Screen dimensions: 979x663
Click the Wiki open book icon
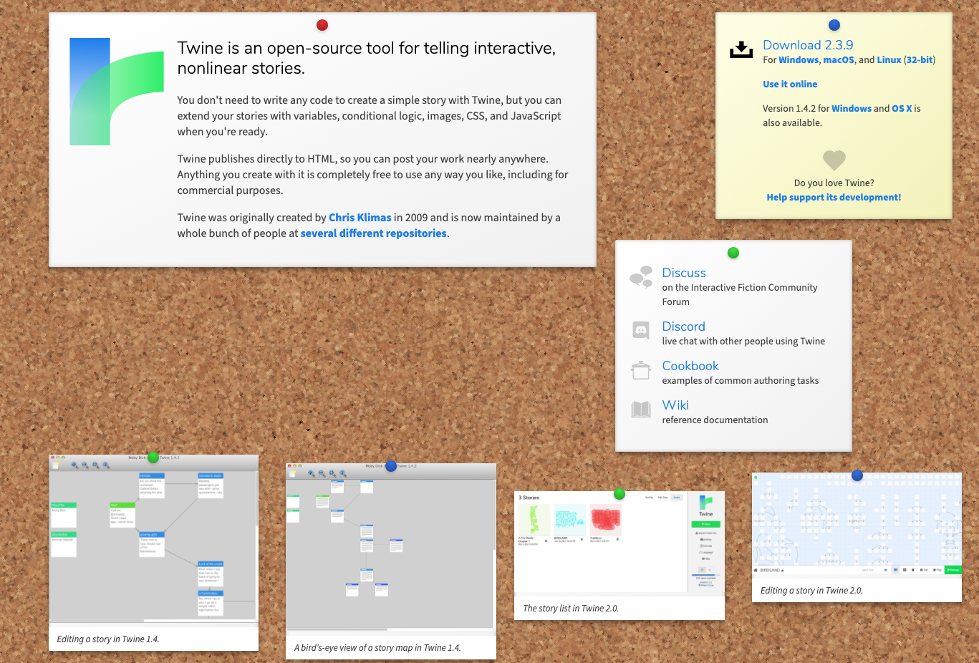point(641,410)
